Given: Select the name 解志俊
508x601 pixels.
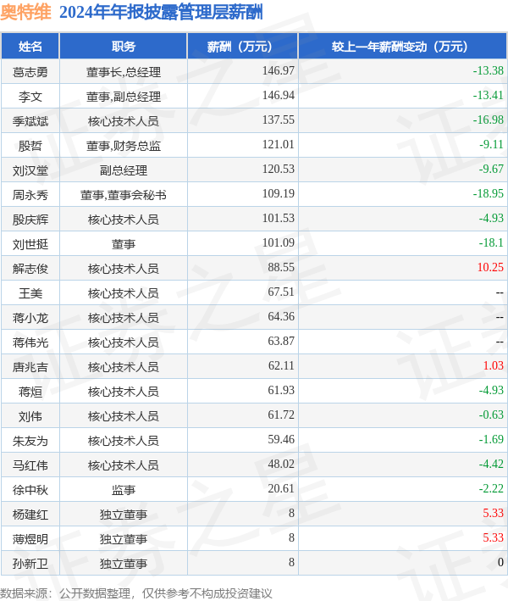Looking at the screenshot, I should click(x=30, y=269).
